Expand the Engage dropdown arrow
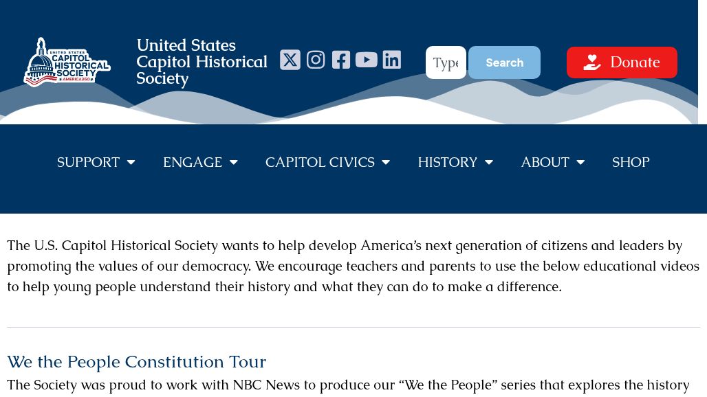This screenshot has height=397, width=707. point(234,163)
